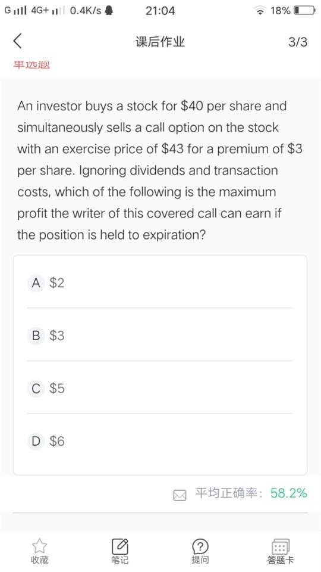321x572 pixels.
Task: Tap the star 收藏 favorite icon
Action: (x=39, y=546)
